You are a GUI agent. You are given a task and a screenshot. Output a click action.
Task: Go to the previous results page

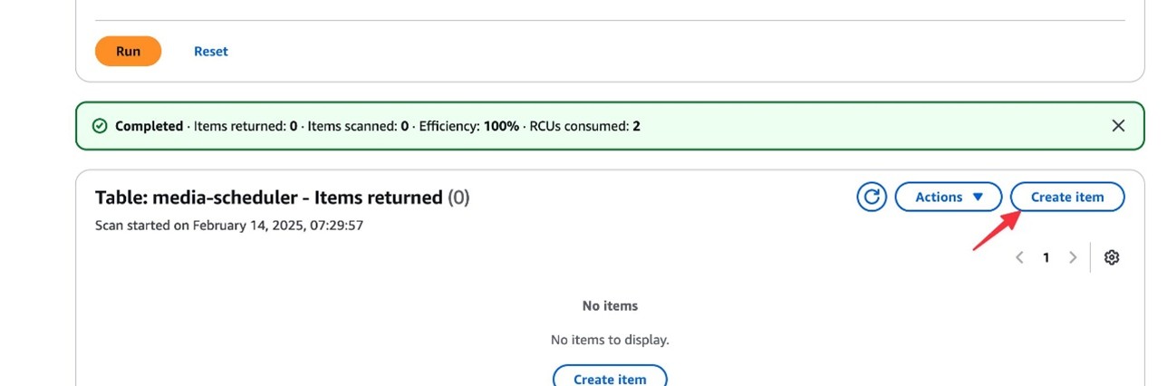(1019, 257)
